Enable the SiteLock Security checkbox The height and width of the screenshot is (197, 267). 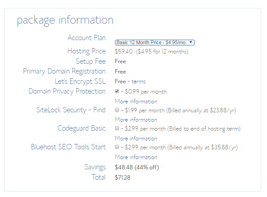tap(117, 110)
